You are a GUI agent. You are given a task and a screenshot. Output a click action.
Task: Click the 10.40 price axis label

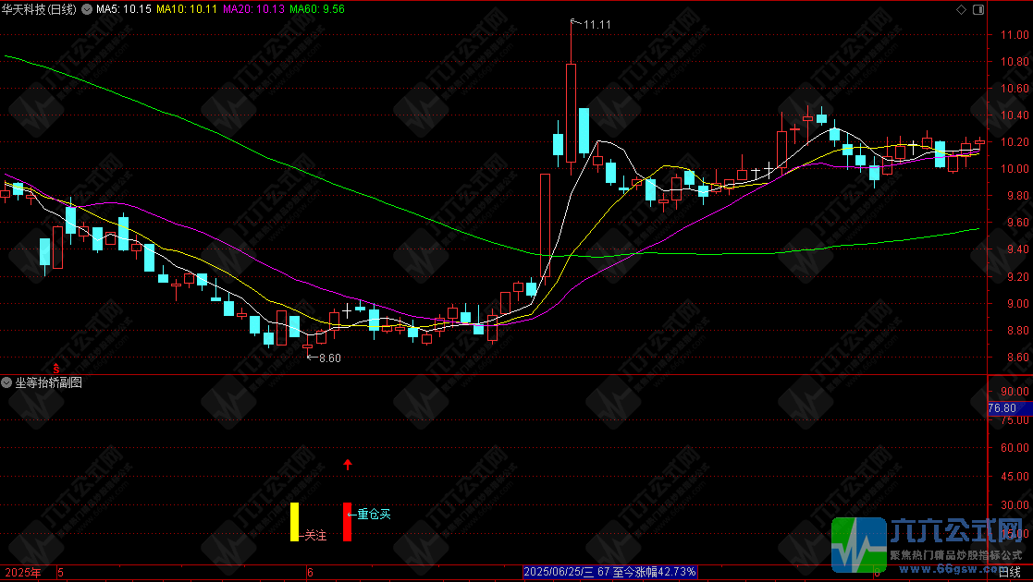(x=1015, y=115)
